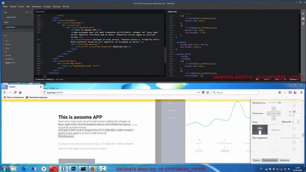Click the left arrow in position pad

(269, 114)
